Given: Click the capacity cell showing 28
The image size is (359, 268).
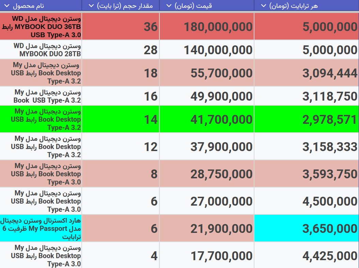Looking at the screenshot, I should click(121, 50).
